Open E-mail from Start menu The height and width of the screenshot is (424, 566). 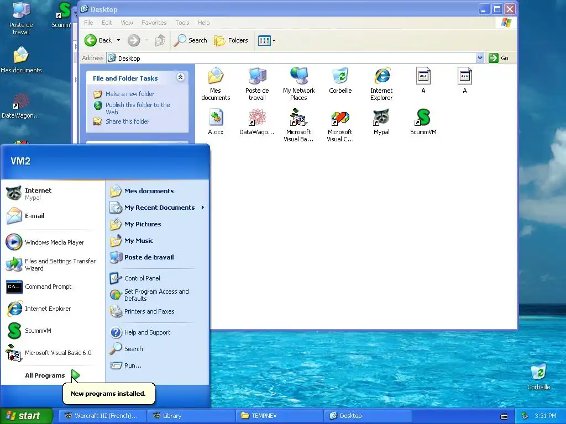(53, 216)
